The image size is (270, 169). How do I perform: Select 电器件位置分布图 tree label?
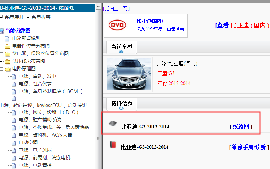[31, 46]
